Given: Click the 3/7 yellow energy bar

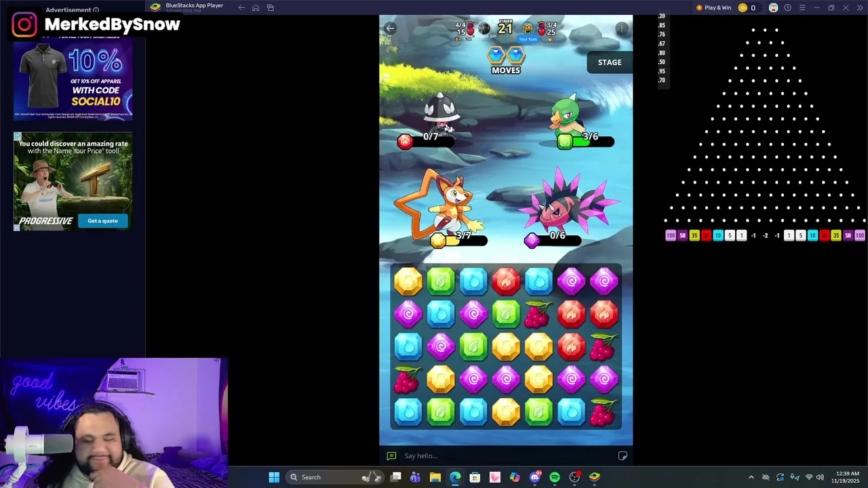Looking at the screenshot, I should [458, 240].
